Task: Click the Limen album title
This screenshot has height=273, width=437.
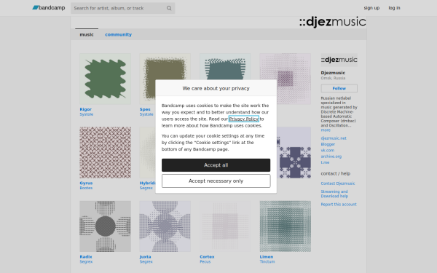Action: coord(267,257)
